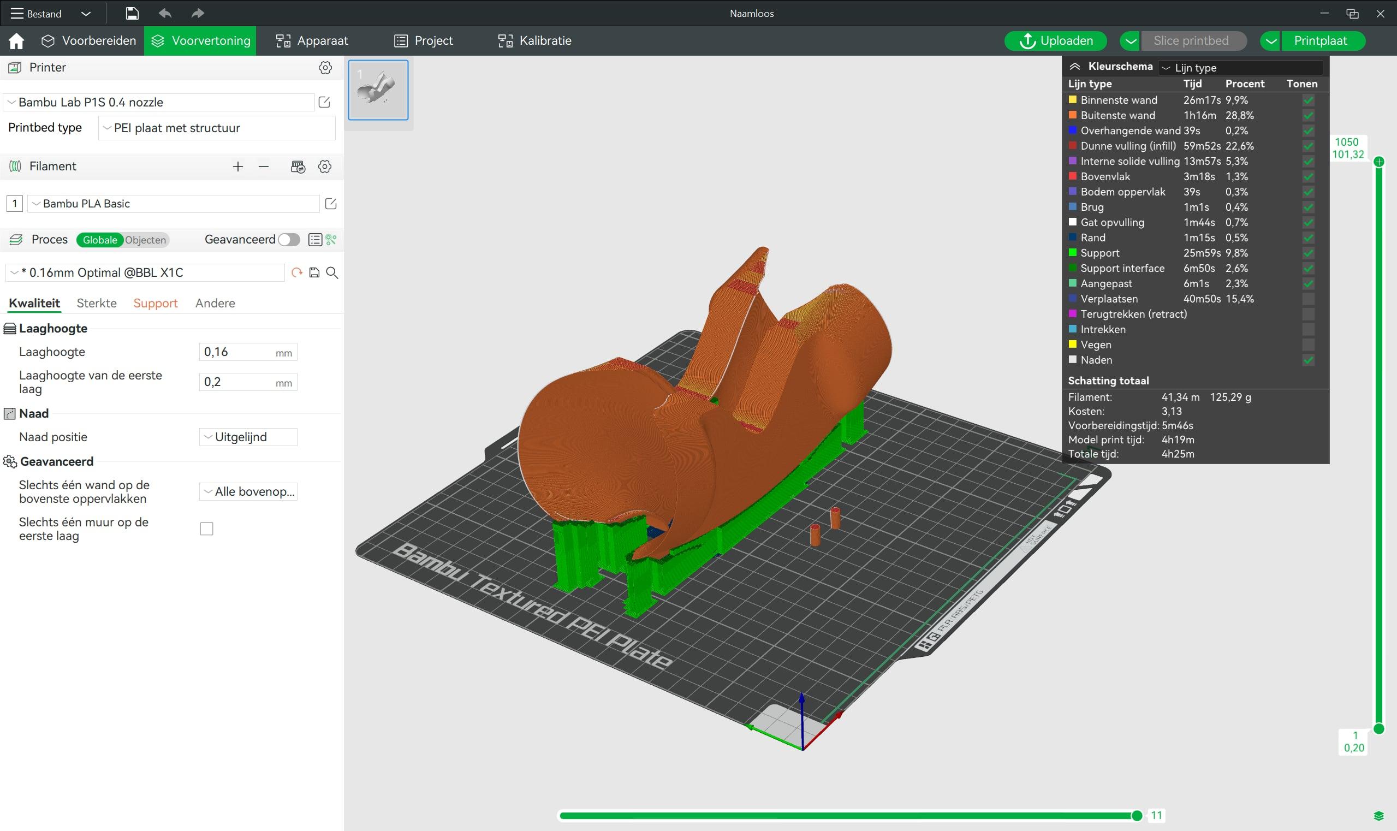Click the edit printer icon for Bambu Lab P1S
The image size is (1397, 831).
tap(324, 102)
